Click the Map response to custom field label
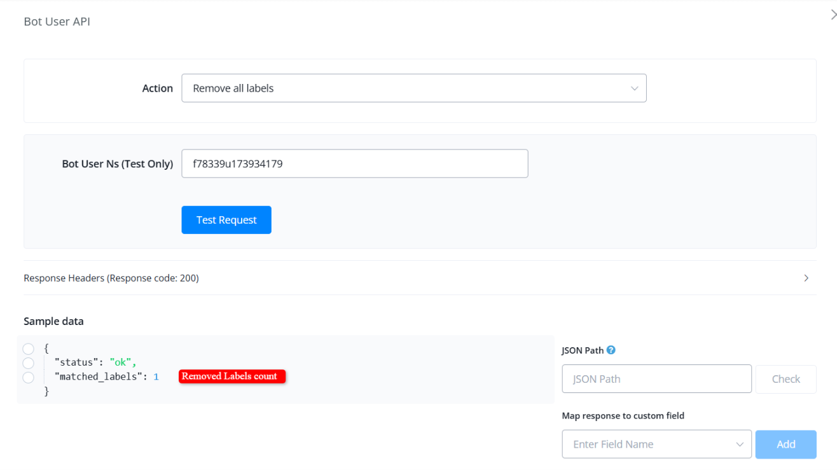Viewport: 837px width, 470px height. 623,416
